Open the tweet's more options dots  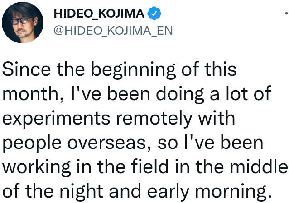click(x=286, y=13)
